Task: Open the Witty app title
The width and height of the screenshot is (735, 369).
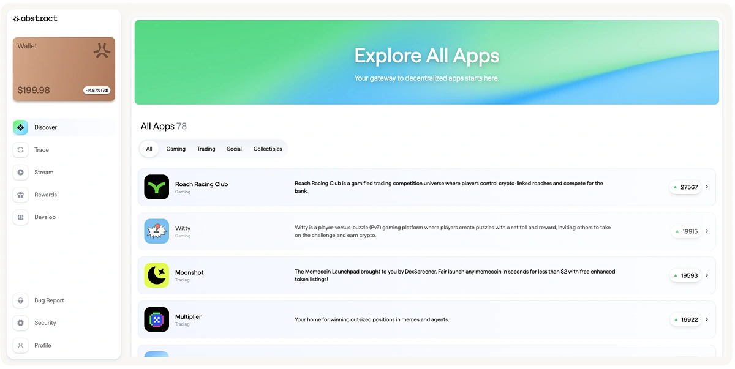Action: (x=183, y=228)
